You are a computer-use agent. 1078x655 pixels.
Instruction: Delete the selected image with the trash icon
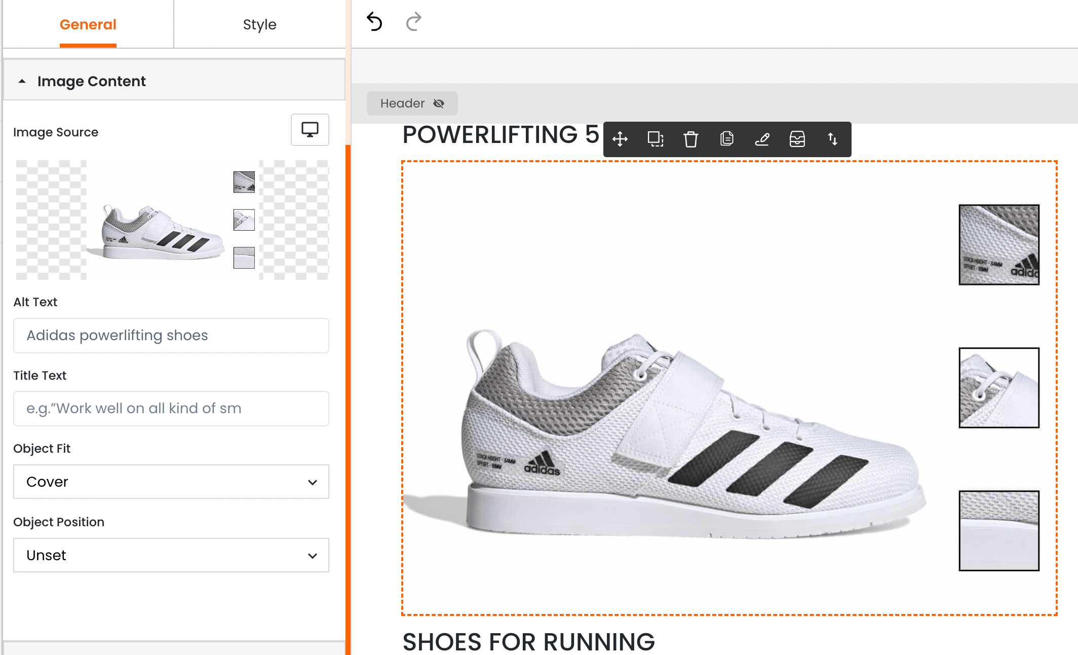click(691, 139)
